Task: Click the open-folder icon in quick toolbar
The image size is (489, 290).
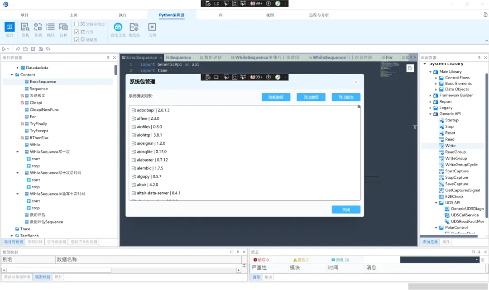Action: 25,49
